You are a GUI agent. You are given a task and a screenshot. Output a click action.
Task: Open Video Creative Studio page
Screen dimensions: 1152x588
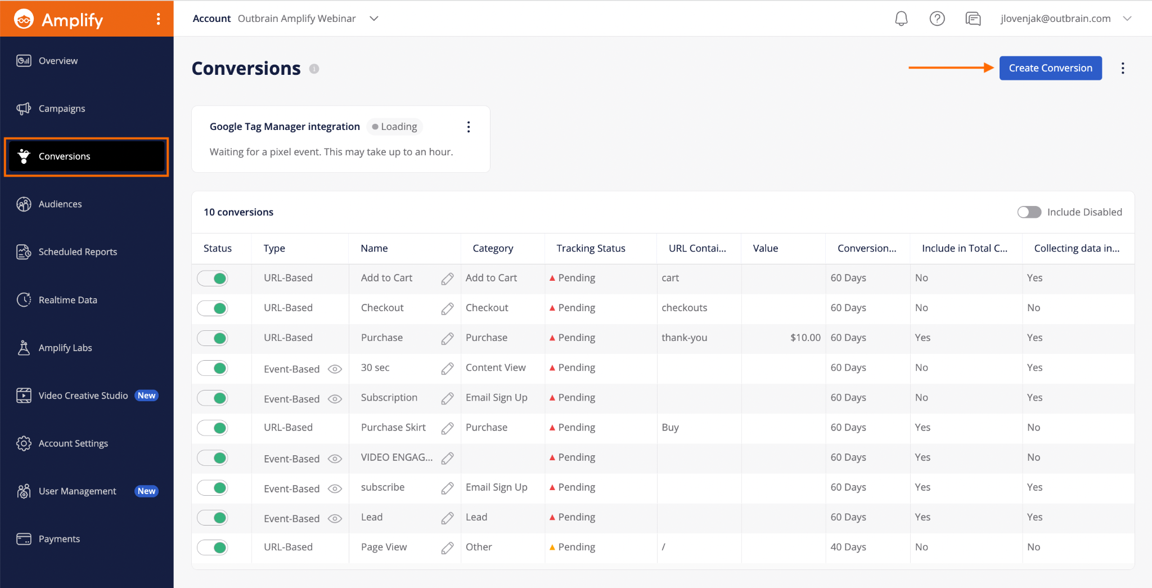point(83,396)
